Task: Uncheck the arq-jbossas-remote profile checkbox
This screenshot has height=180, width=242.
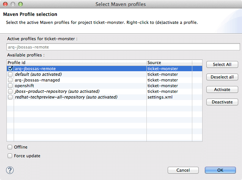Action: tap(10, 69)
